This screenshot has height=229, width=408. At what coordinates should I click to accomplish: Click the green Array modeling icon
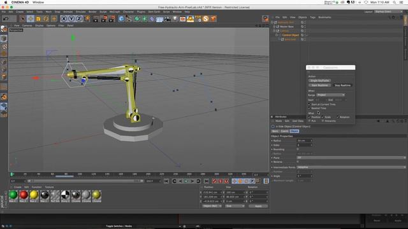click(145, 18)
